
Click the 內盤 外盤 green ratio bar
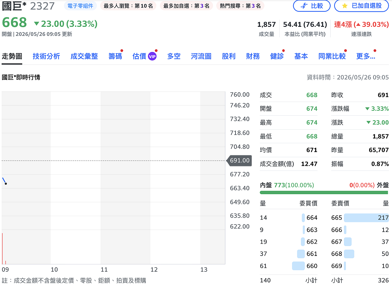324,193
